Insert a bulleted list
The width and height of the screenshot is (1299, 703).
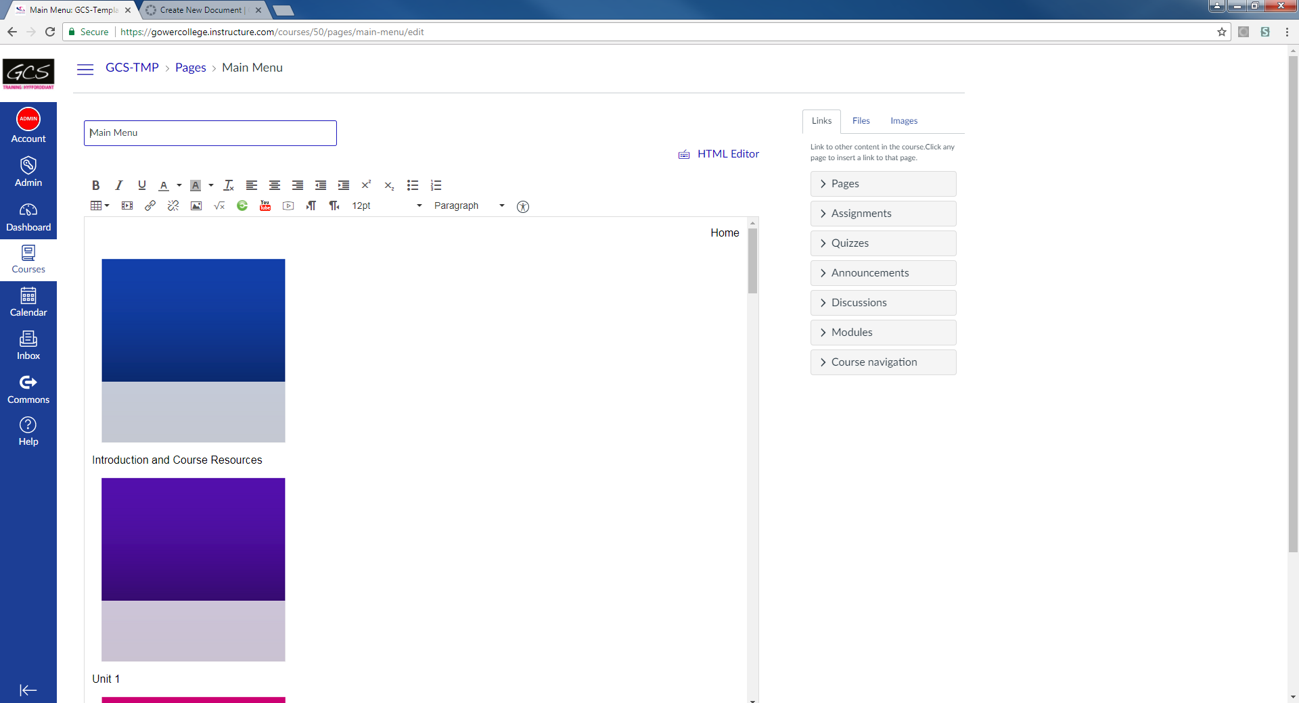413,185
